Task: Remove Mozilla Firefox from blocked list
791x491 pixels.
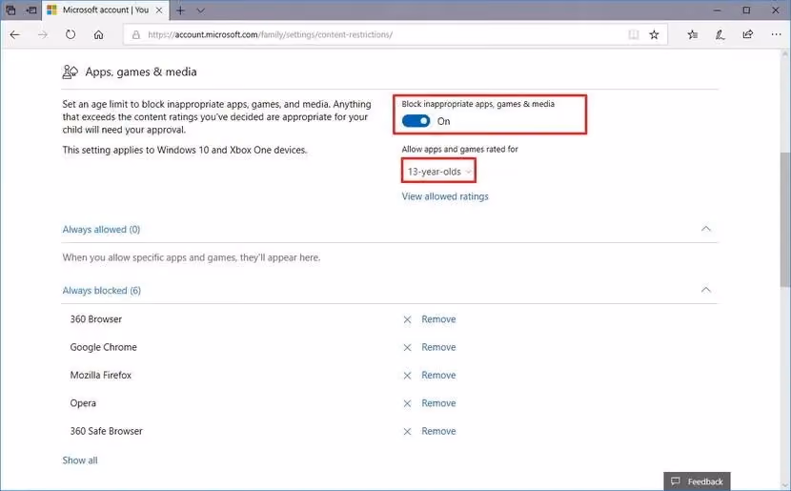Action: click(x=438, y=376)
